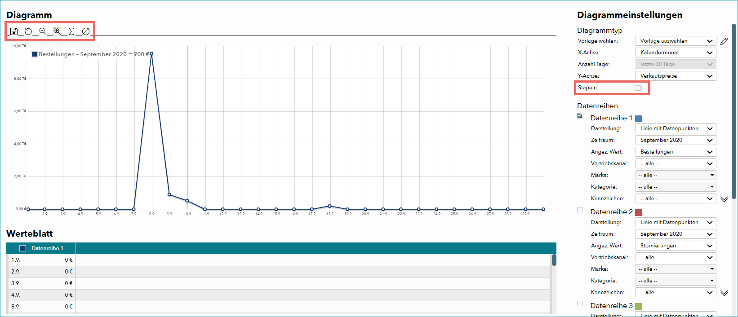Zoom out with the minus magnifier icon
The width and height of the screenshot is (738, 317).
(43, 31)
